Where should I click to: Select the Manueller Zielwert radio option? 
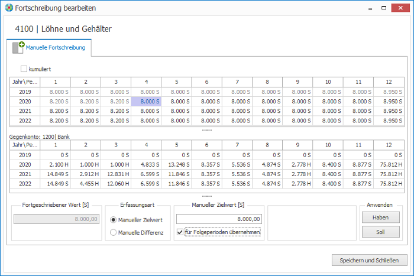pyautogui.click(x=114, y=220)
